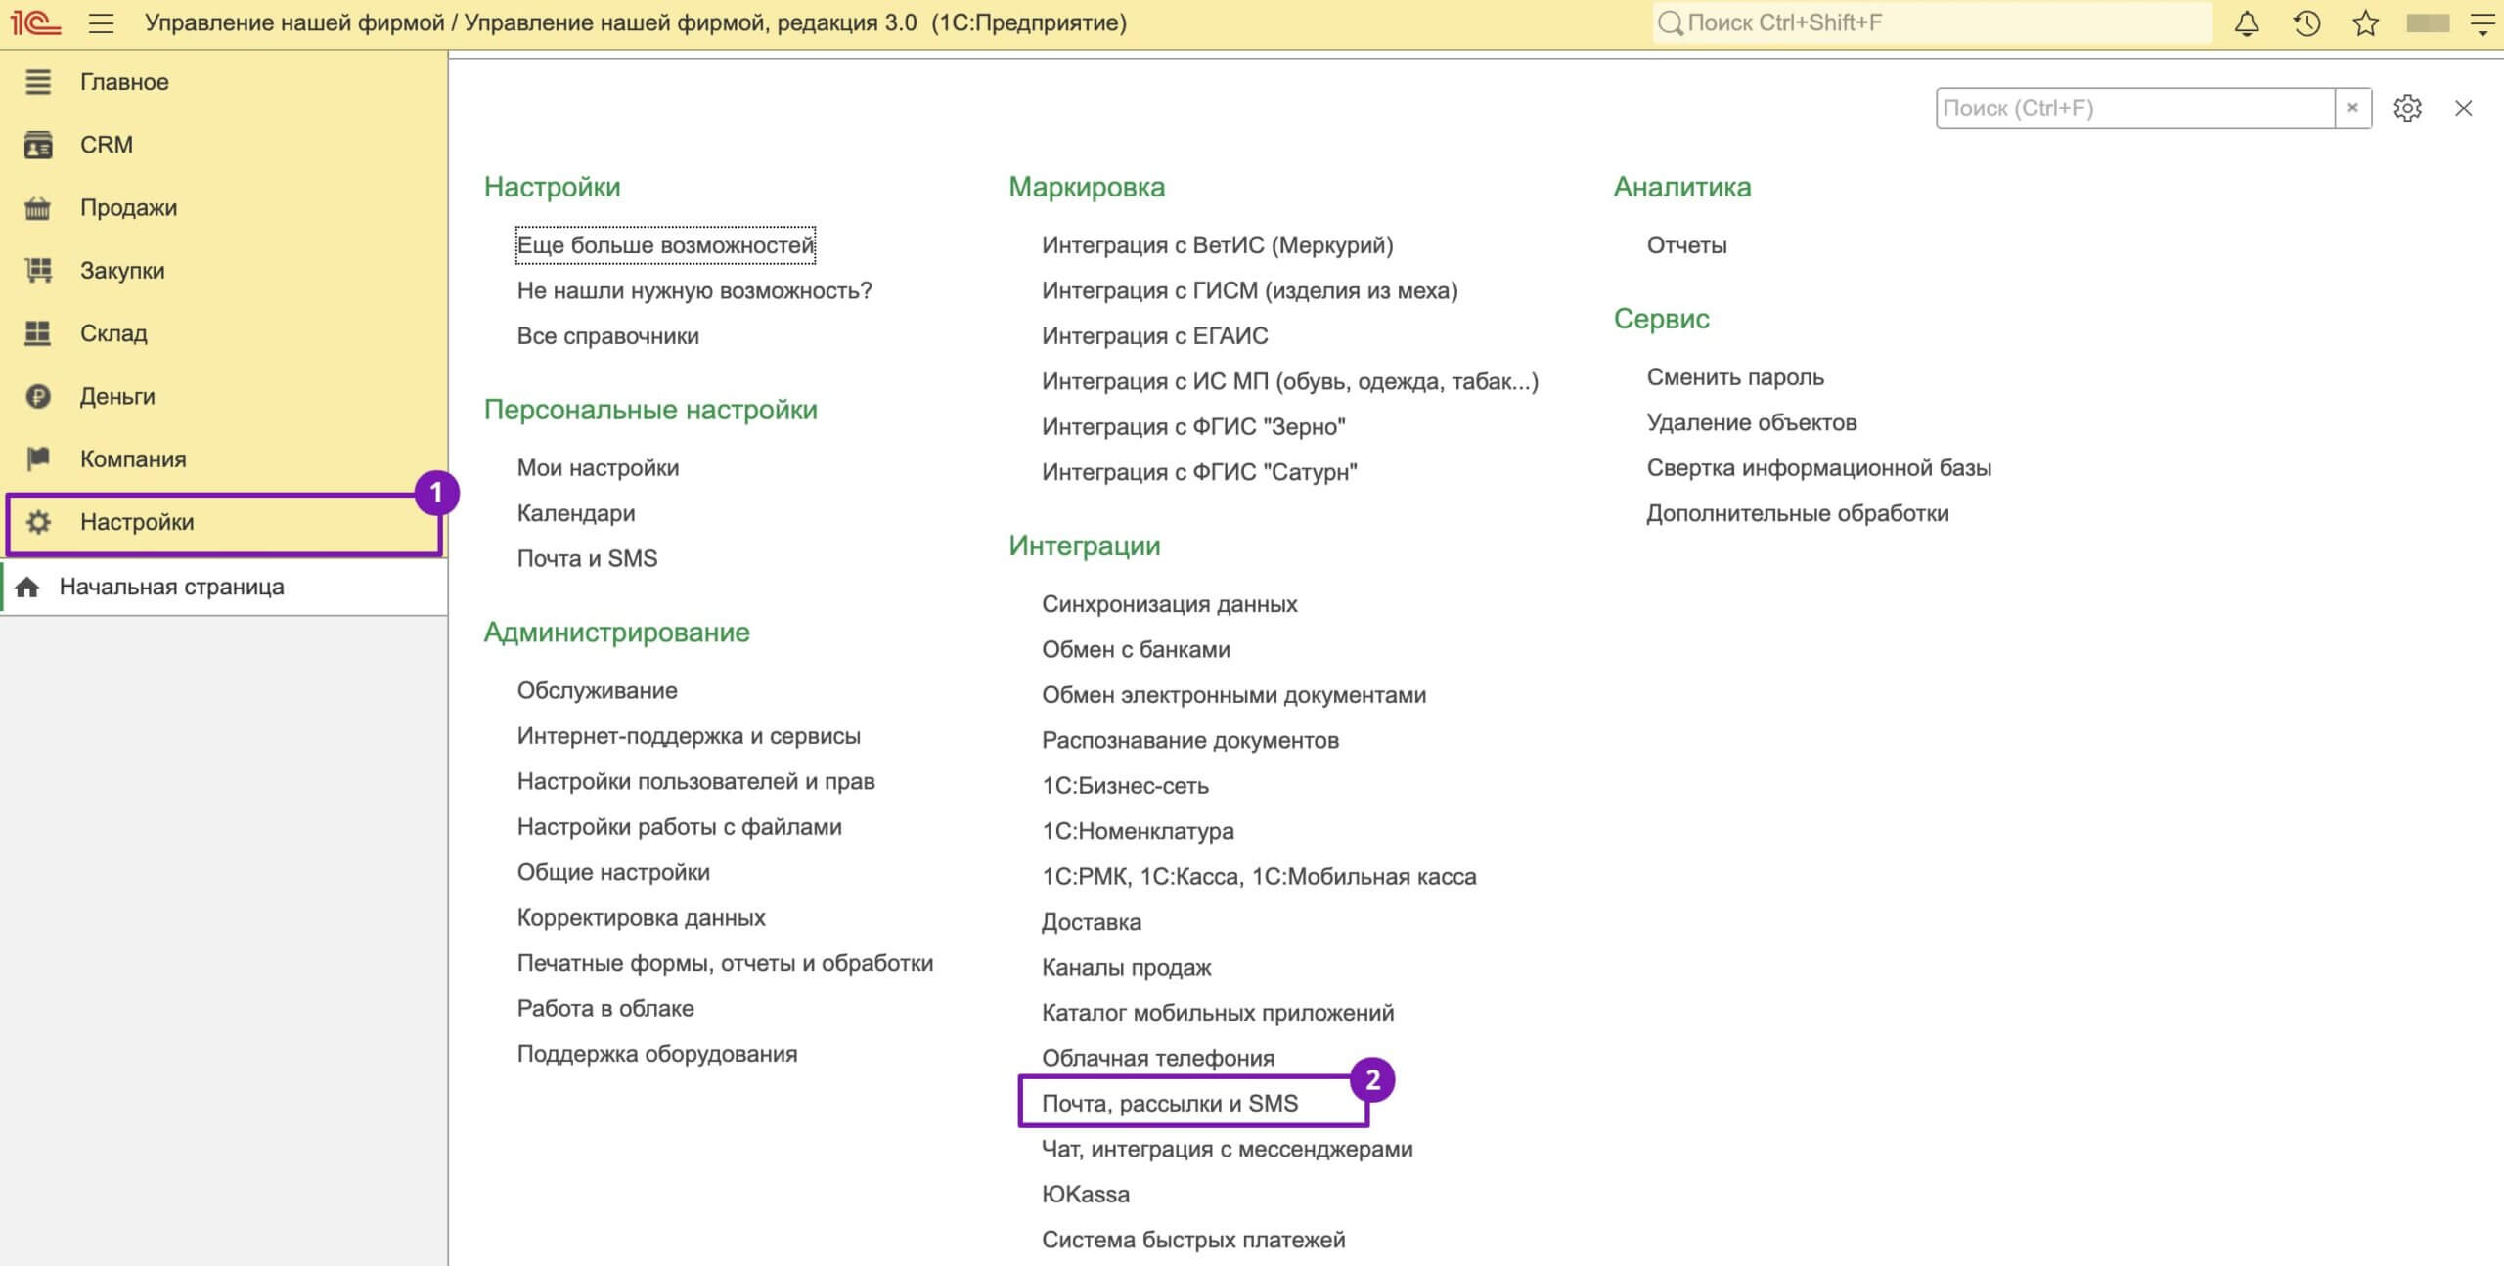This screenshot has height=1266, width=2504.
Task: Close the functions menu panel
Action: (x=2463, y=109)
